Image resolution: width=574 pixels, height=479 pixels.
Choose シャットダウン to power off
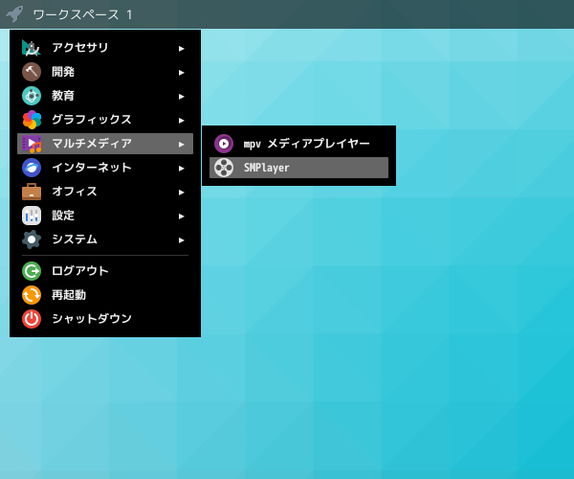(105, 319)
